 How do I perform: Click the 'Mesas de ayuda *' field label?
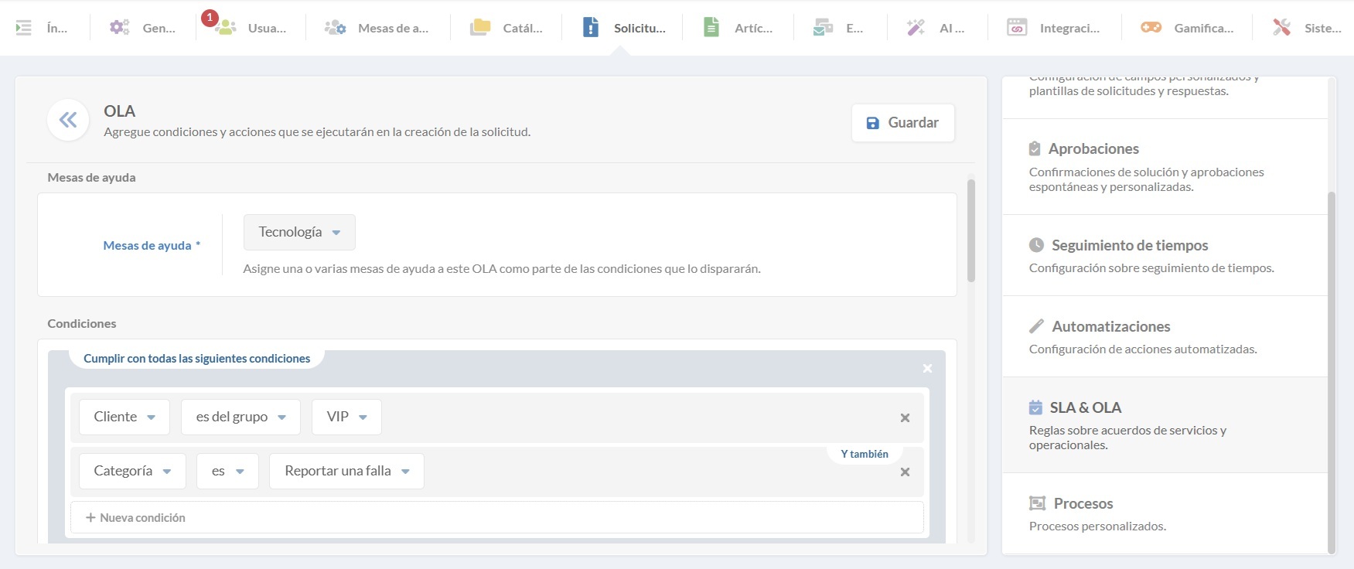pos(152,245)
